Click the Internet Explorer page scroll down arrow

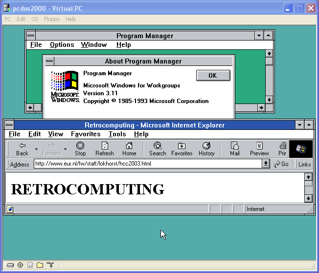point(308,198)
